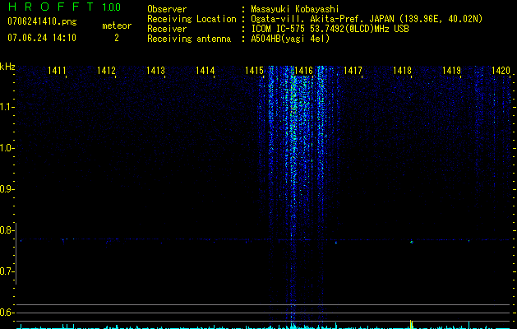517x329 pixels.
Task: Click the 1.1 kHz frequency label
Action: [x=7, y=107]
